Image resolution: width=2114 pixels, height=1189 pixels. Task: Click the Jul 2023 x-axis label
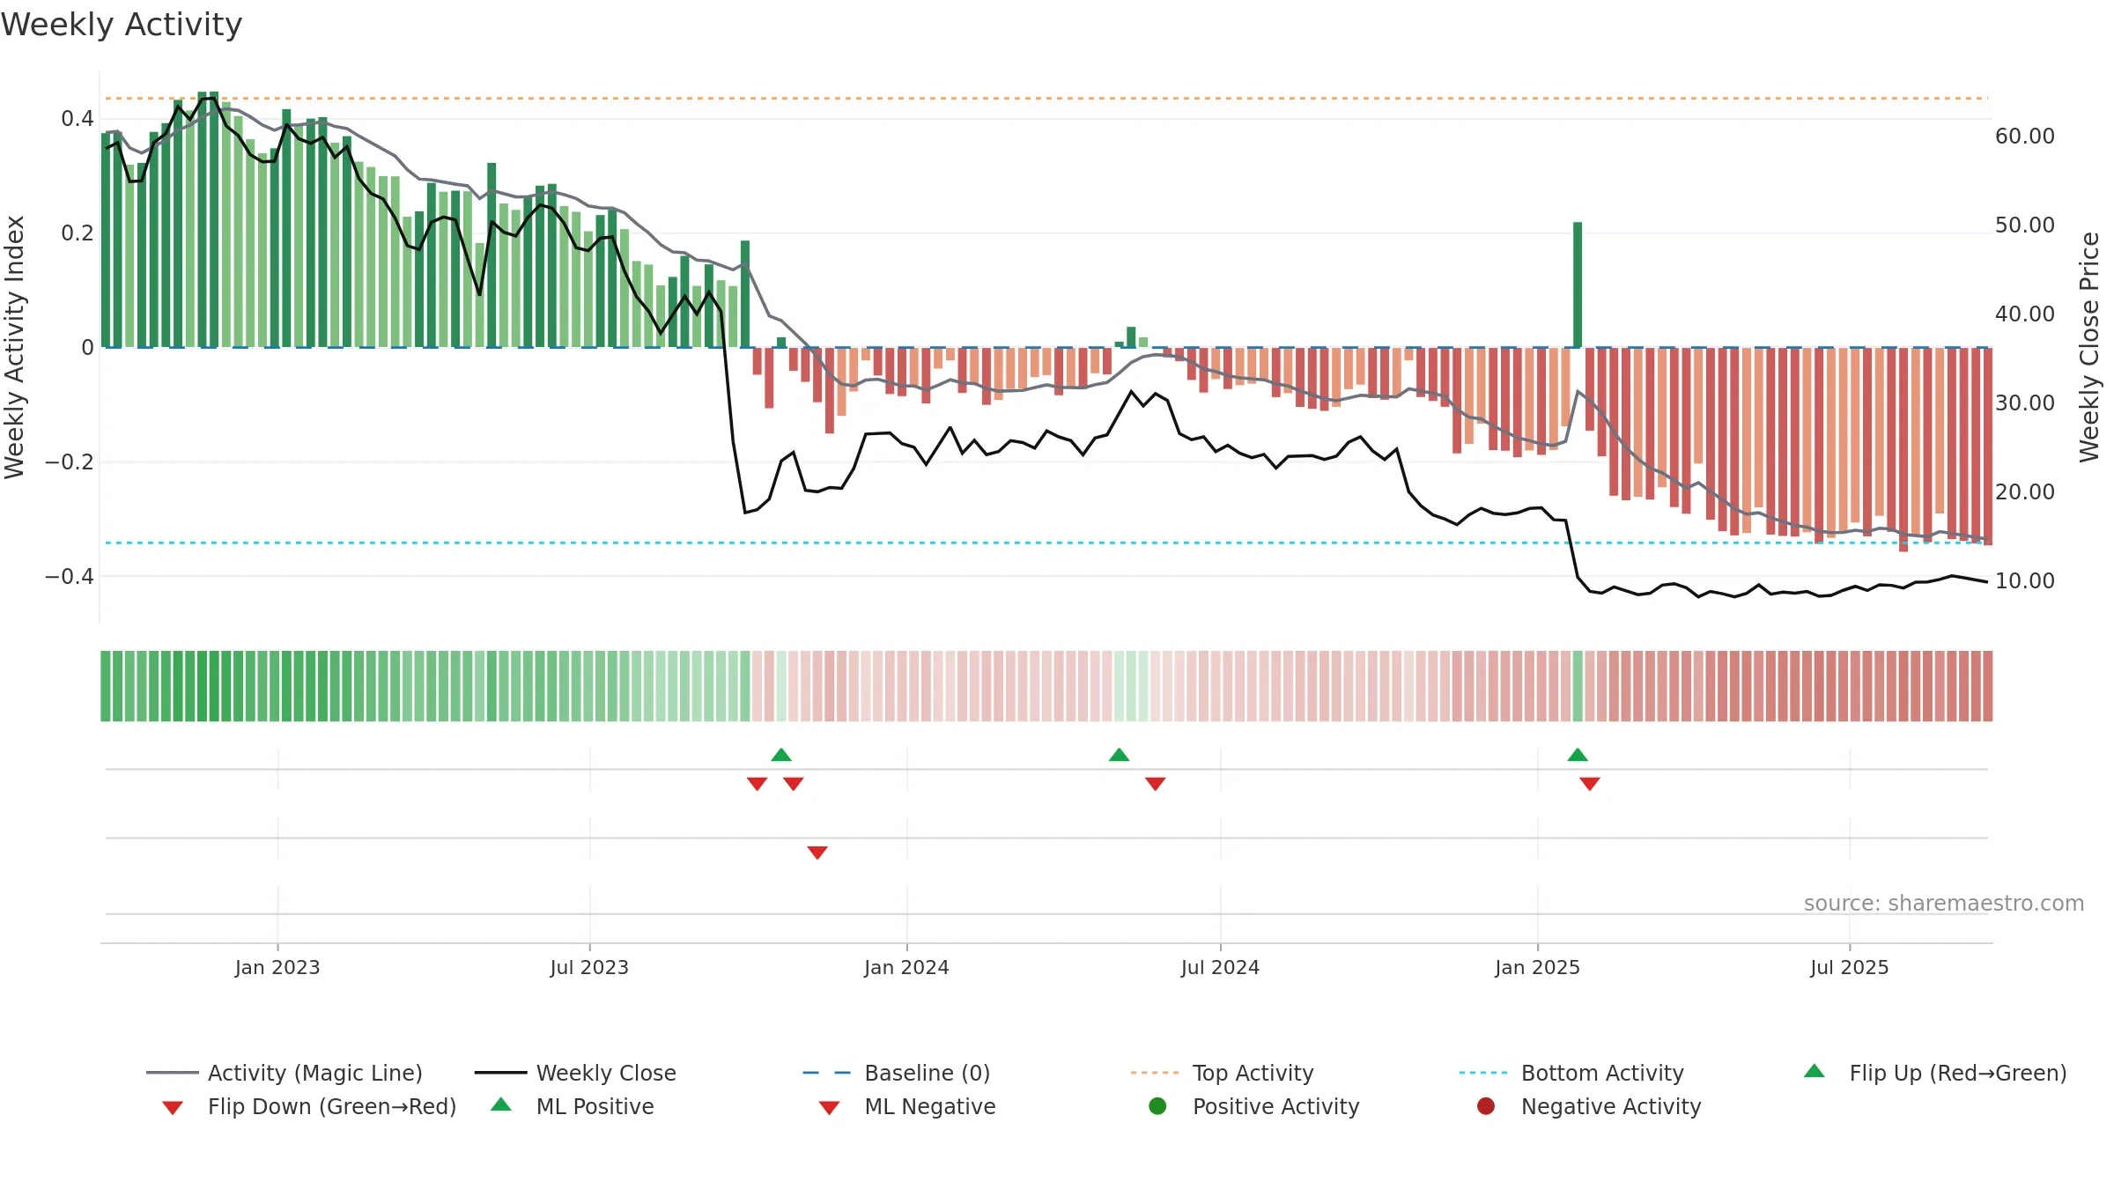[x=589, y=967]
